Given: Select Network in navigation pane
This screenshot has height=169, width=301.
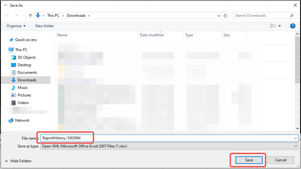Looking at the screenshot, I should (22, 120).
